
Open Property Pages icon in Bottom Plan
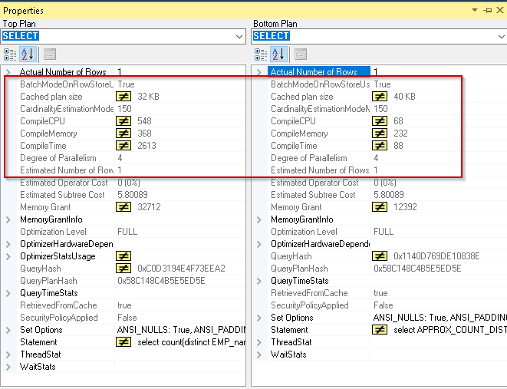coord(300,54)
